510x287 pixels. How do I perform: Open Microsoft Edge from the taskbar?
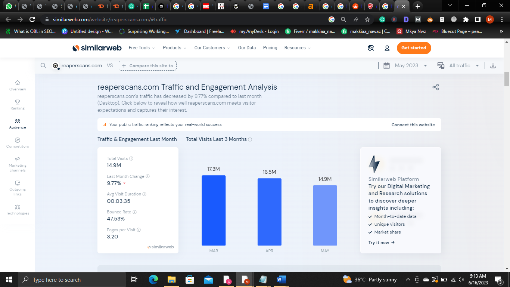(x=153, y=280)
